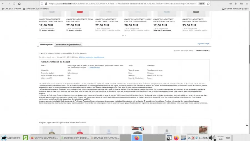Click the taskbar clock 11:32:53
This screenshot has height=141, width=250.
[x=204, y=138]
